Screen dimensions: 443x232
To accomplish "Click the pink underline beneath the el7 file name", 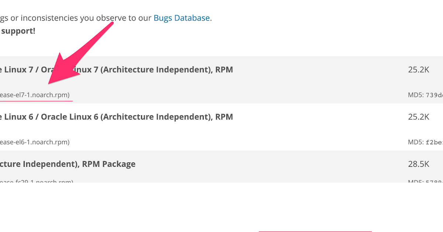I will tap(36, 100).
